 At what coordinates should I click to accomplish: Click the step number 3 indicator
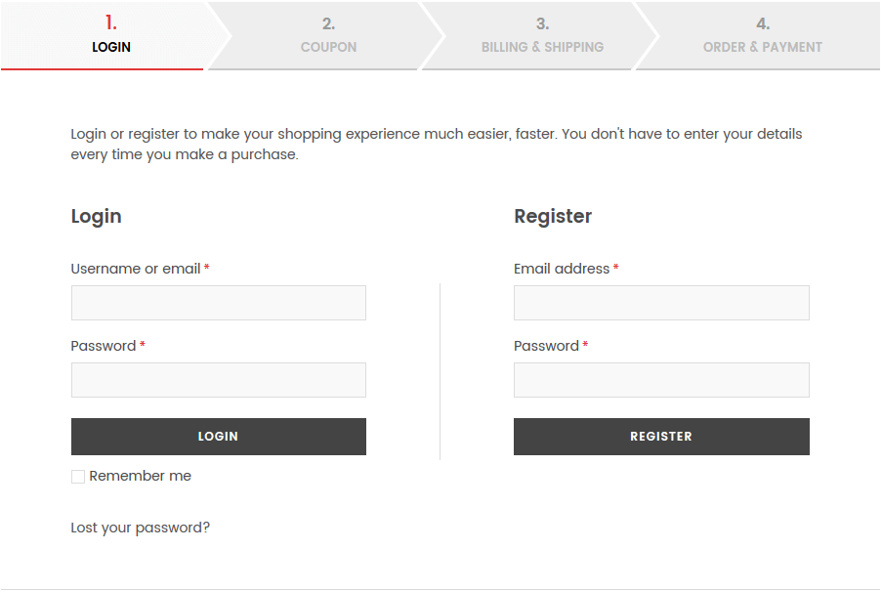point(543,23)
